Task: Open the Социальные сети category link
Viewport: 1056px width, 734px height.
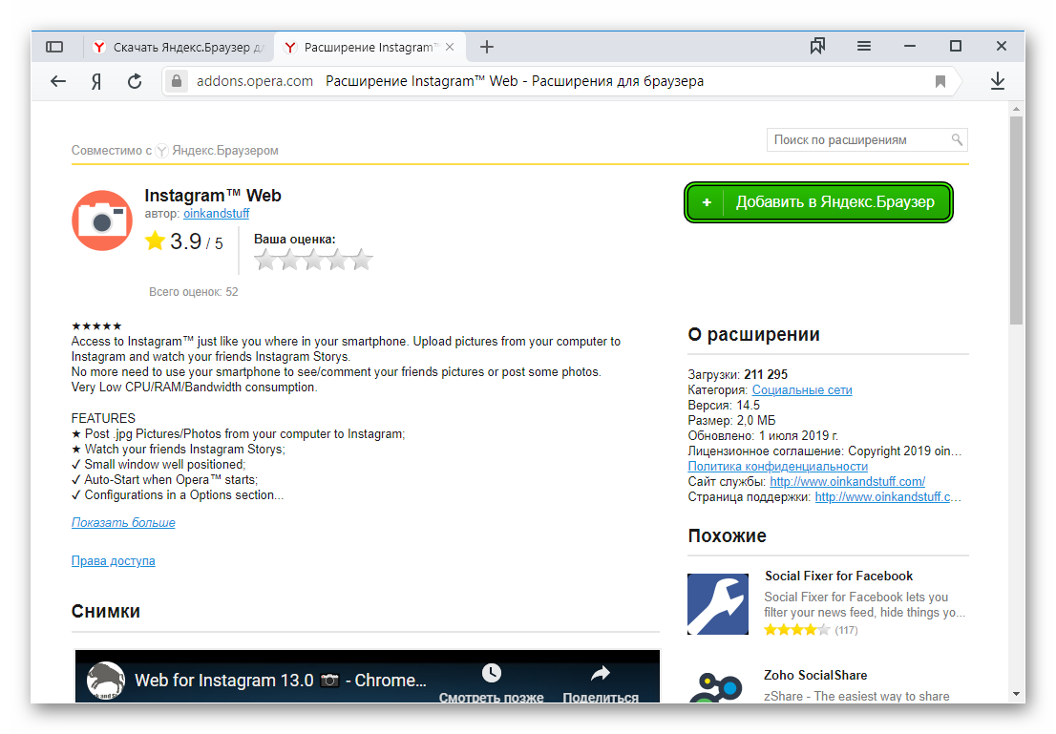Action: point(802,389)
